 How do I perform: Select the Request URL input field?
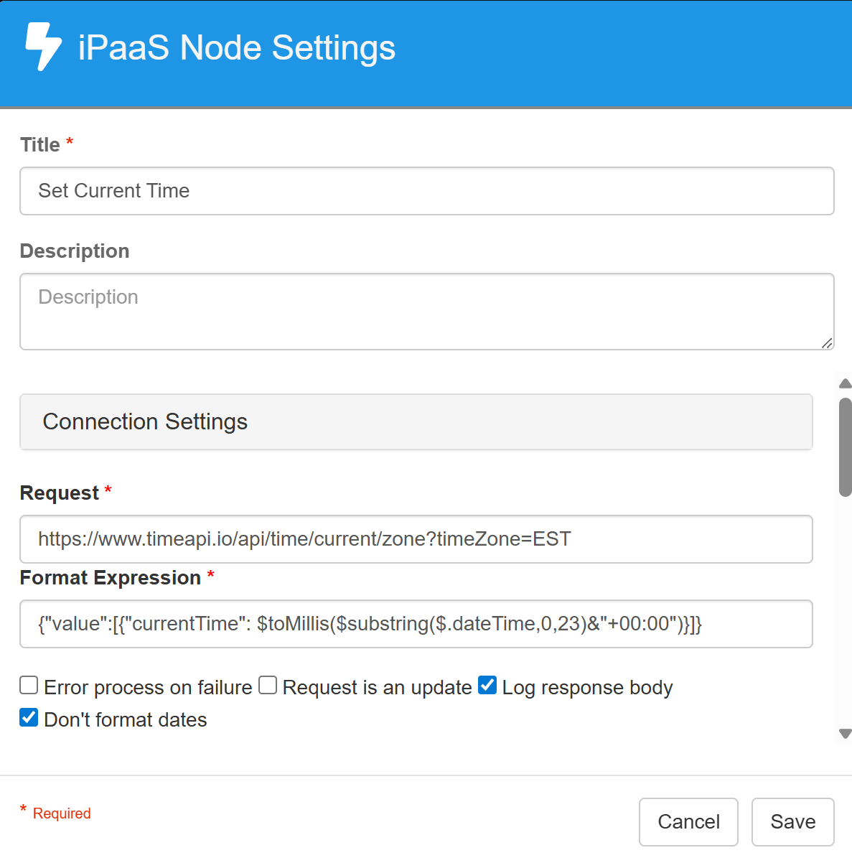pyautogui.click(x=416, y=539)
